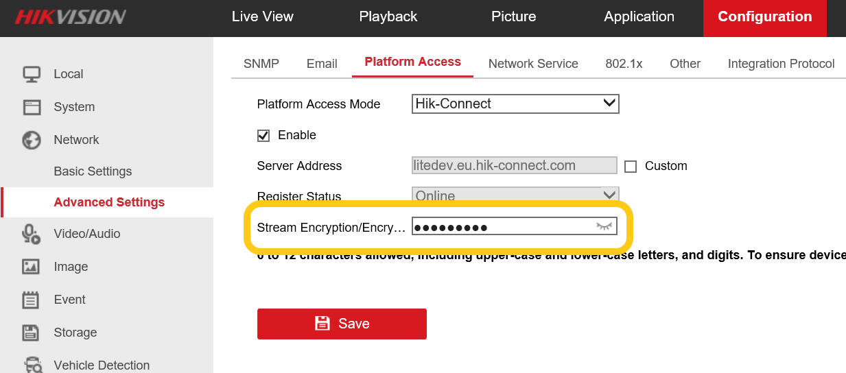The height and width of the screenshot is (373, 846).
Task: Open the Platform Access Mode dropdown
Action: tap(515, 104)
